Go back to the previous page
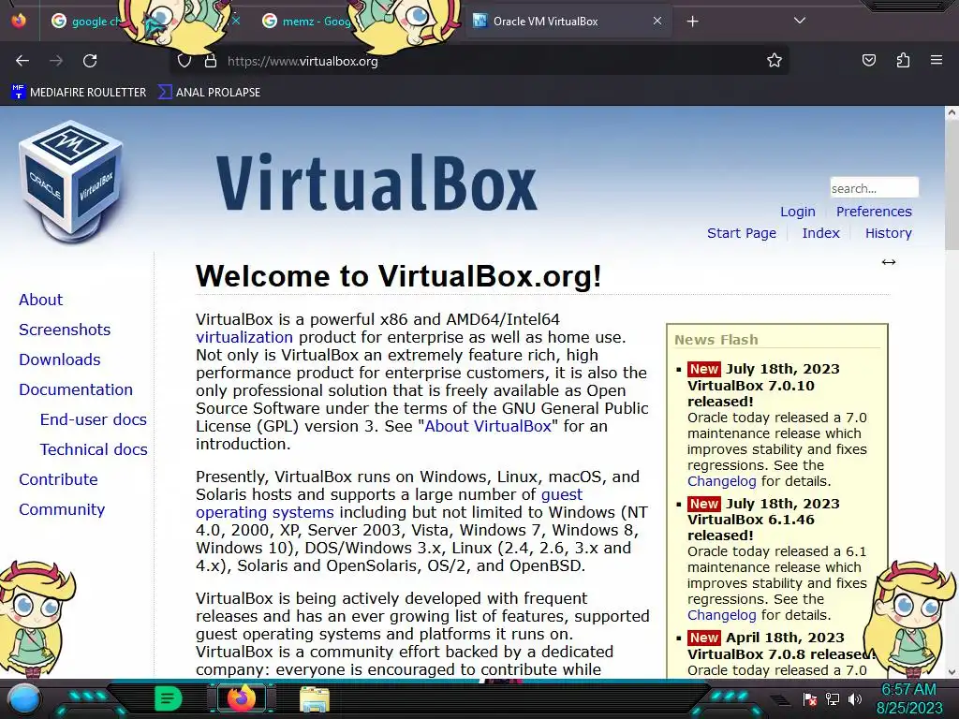The width and height of the screenshot is (959, 719). tap(22, 61)
